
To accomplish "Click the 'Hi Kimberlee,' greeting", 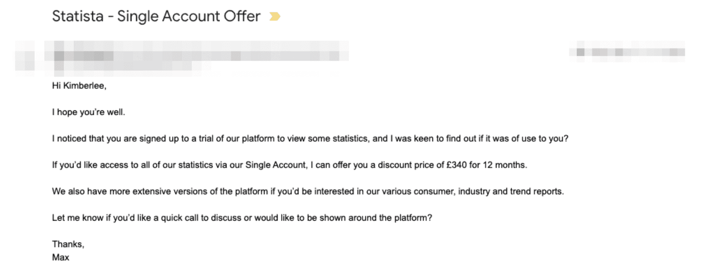I will pos(79,86).
